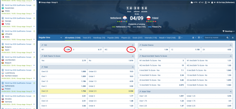
Task: Select the Players (2) tab
Action: [x=126, y=38]
